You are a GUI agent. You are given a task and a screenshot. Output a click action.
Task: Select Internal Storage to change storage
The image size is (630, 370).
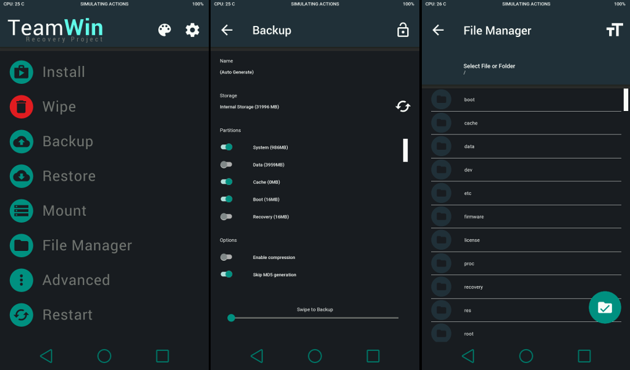coord(250,107)
